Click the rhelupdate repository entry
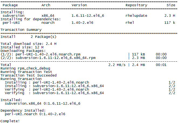 (x=136, y=16)
